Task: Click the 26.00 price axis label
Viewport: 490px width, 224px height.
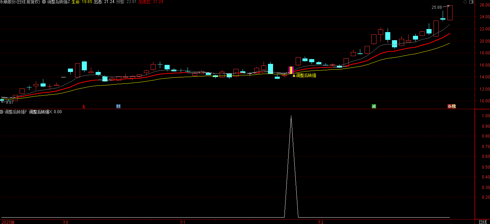Action: click(x=484, y=5)
